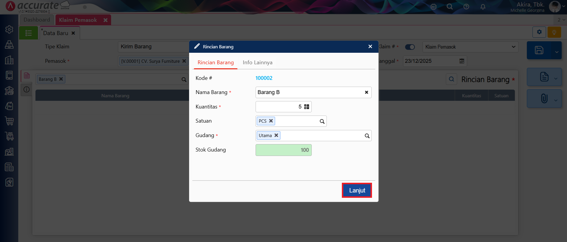Screen dimensions: 567x242
Task: Click the search icon in Gudang field
Action: (367, 136)
